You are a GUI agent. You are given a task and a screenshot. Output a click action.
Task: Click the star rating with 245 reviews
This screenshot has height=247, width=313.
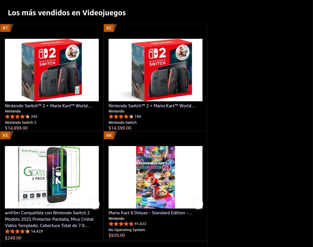coord(17,117)
